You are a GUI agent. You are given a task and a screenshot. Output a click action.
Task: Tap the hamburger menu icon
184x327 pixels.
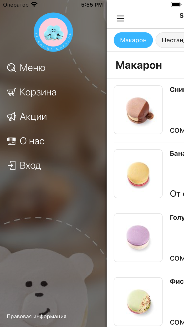click(120, 18)
